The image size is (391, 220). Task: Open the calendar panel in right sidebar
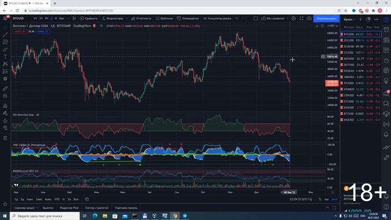point(386,71)
